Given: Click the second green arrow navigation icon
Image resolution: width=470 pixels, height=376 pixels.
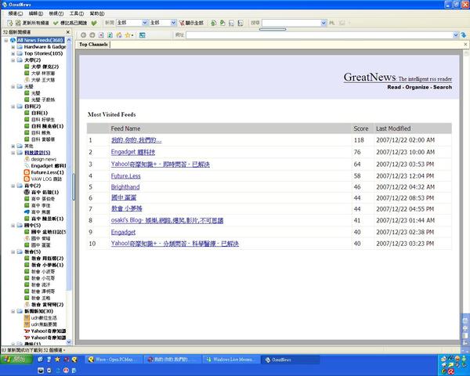Looking at the screenshot, I should pos(222,23).
